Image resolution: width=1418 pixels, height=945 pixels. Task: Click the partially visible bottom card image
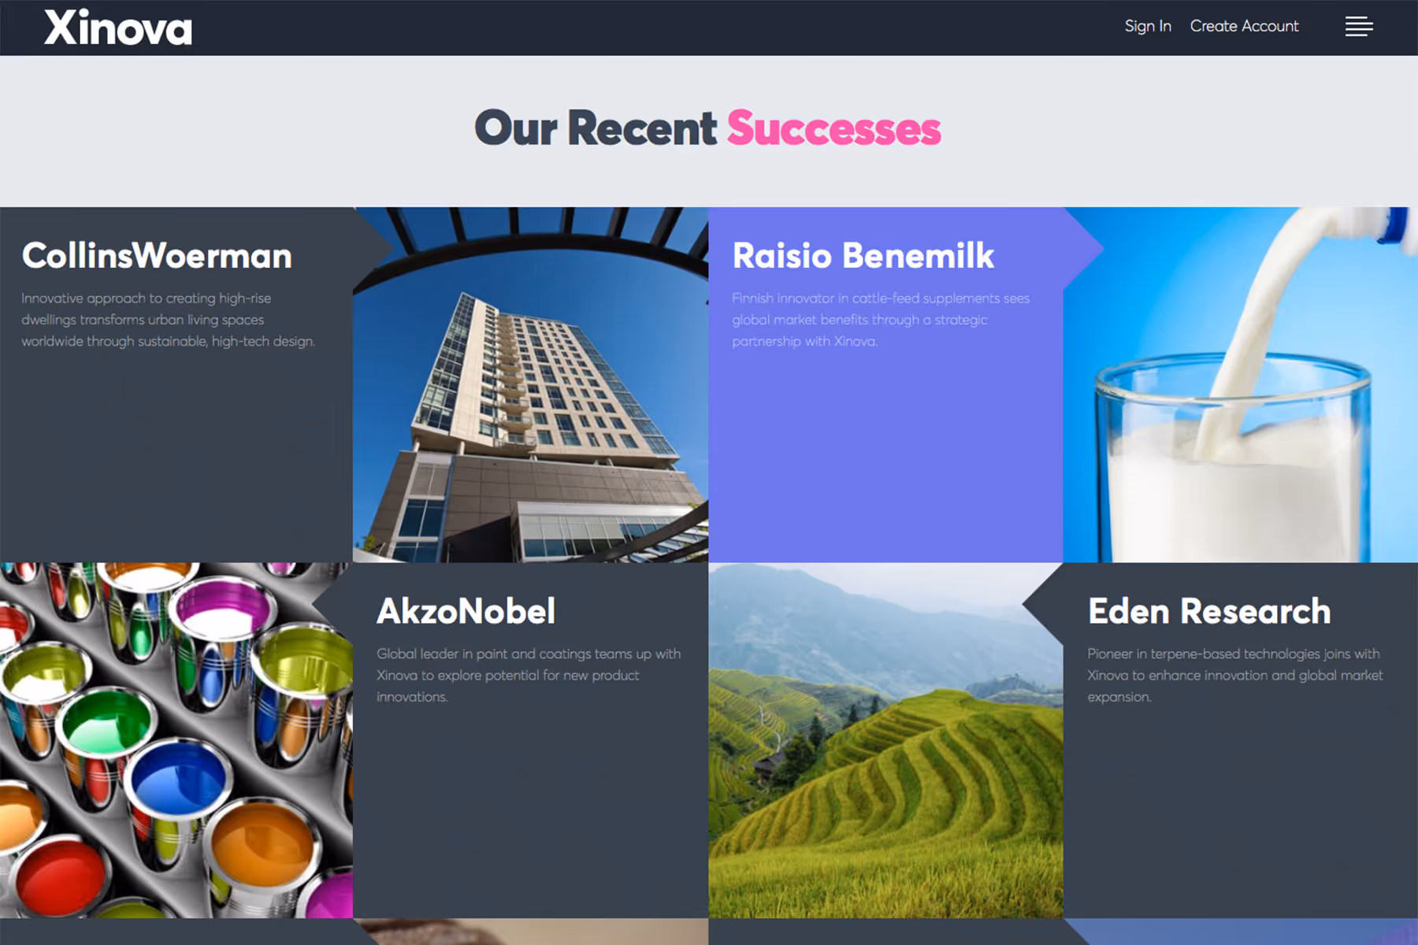[x=531, y=932]
